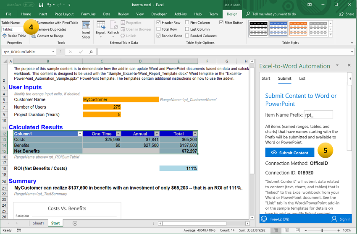
Task: Open the Formulas ribbon tab
Action: 88,14
